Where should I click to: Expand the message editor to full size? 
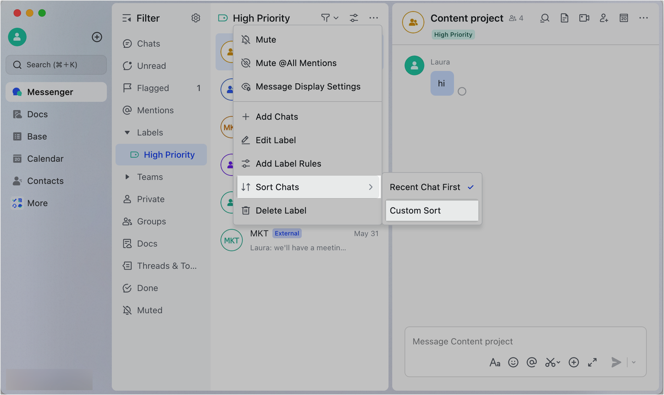click(592, 362)
